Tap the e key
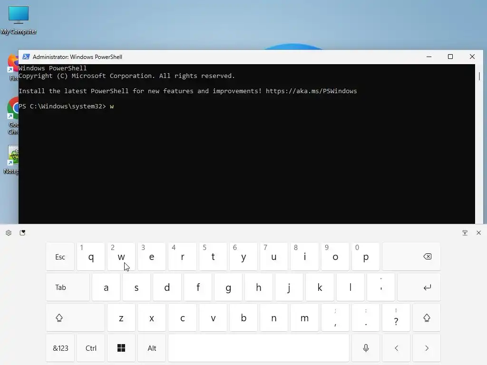This screenshot has width=487, height=365. point(152,257)
